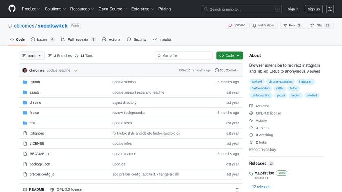Image resolution: width=342 pixels, height=192 pixels.
Task: Click the GitHub logo icon
Action: tap(12, 9)
